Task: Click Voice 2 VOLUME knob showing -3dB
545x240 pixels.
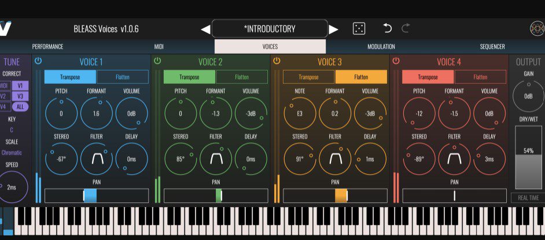Action: pyautogui.click(x=251, y=113)
